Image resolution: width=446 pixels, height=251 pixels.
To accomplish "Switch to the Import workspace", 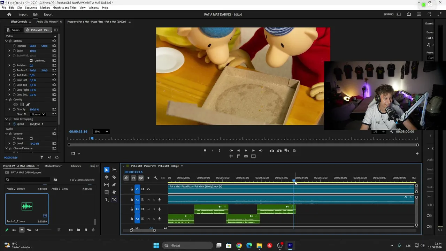I will pyautogui.click(x=23, y=14).
